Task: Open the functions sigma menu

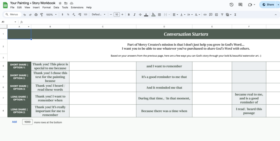Action: click(x=235, y=15)
